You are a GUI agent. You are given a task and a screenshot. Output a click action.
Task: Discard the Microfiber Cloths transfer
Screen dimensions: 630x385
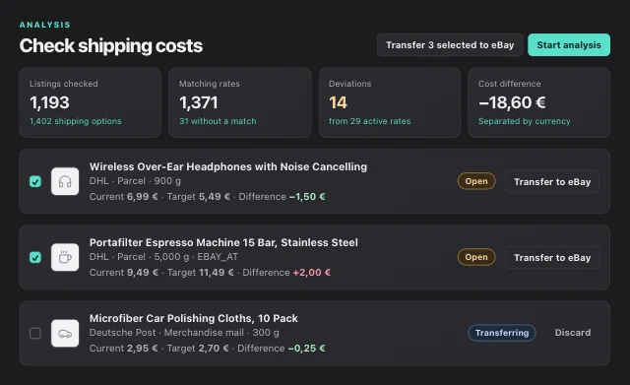[573, 333]
